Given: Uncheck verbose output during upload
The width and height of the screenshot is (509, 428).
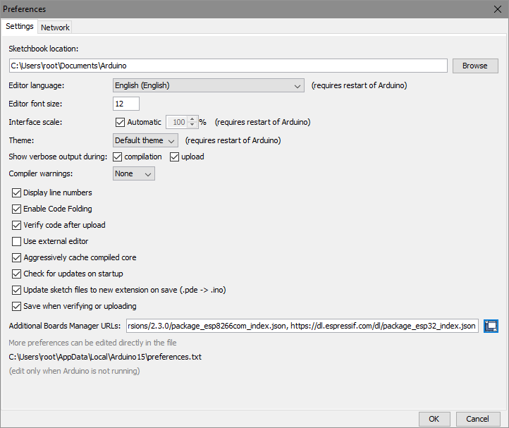Looking at the screenshot, I should [174, 157].
